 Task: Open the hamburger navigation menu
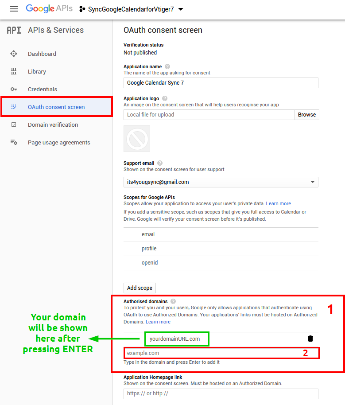14,9
